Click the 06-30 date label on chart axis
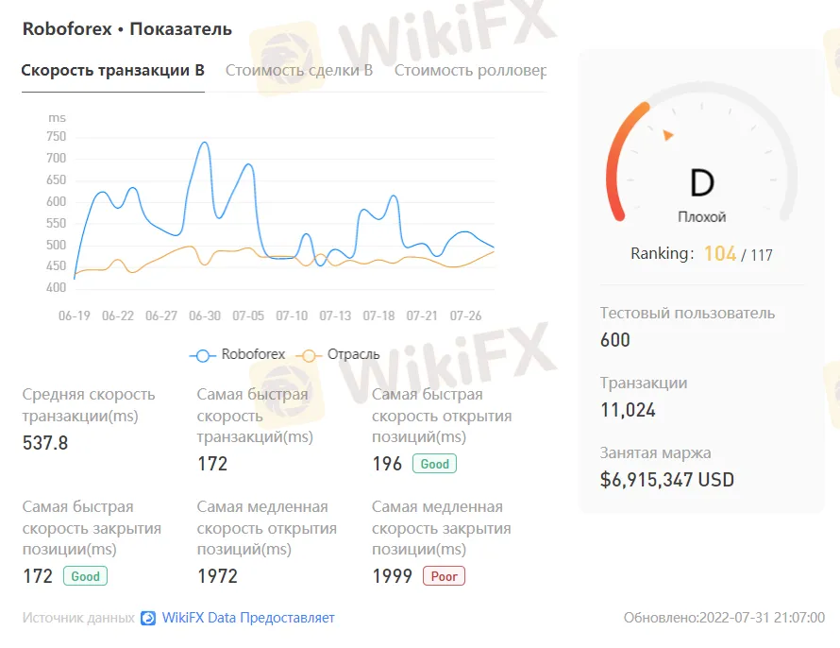 tap(205, 316)
